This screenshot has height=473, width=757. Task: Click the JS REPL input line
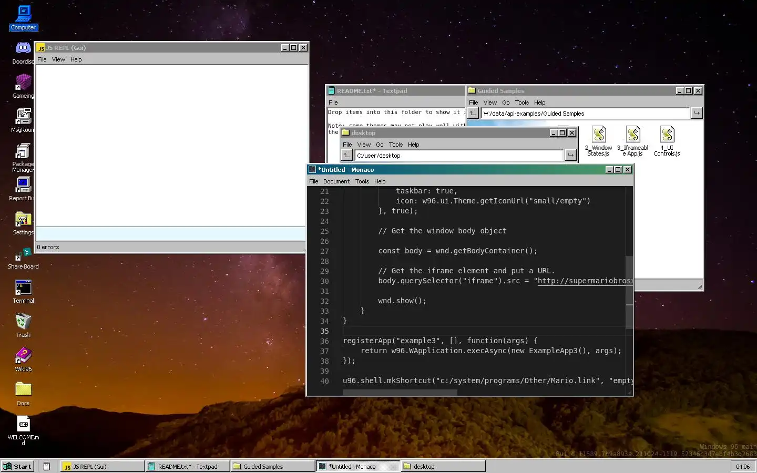click(x=170, y=233)
